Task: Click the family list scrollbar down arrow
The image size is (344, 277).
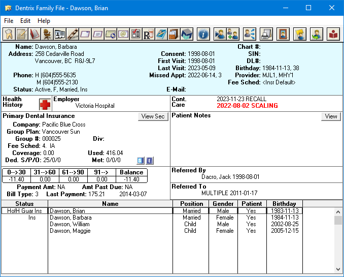Action: pyautogui.click(x=338, y=269)
